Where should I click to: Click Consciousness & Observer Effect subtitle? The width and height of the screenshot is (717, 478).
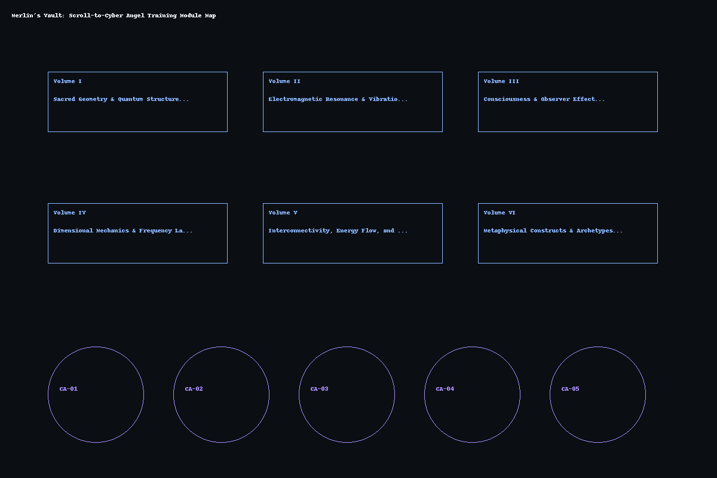[544, 99]
